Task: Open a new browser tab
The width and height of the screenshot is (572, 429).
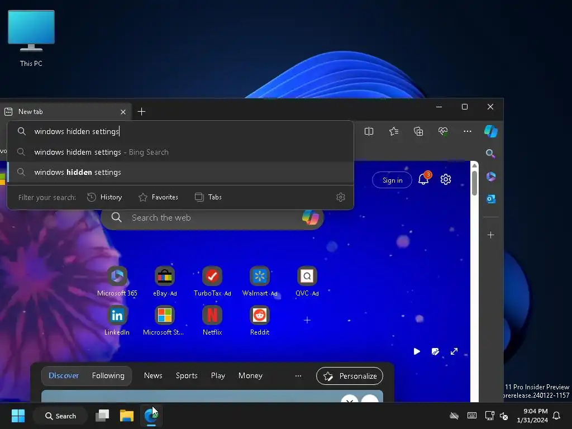Action: (x=141, y=112)
